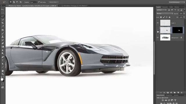Screen dimensions: 186x104
Task: Open the Normal blend mode dropdown
Action: point(165,14)
